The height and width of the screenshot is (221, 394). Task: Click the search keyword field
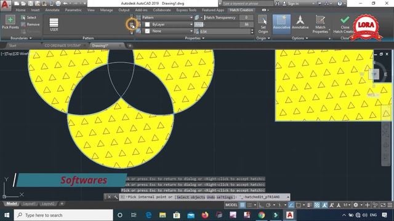point(247,4)
